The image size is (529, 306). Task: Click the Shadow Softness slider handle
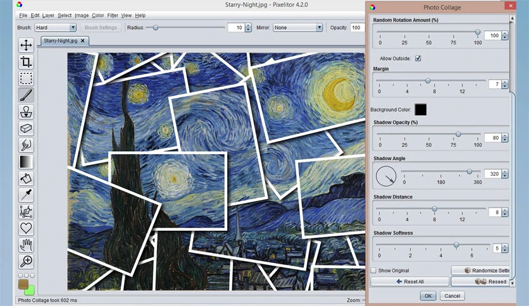tap(456, 245)
